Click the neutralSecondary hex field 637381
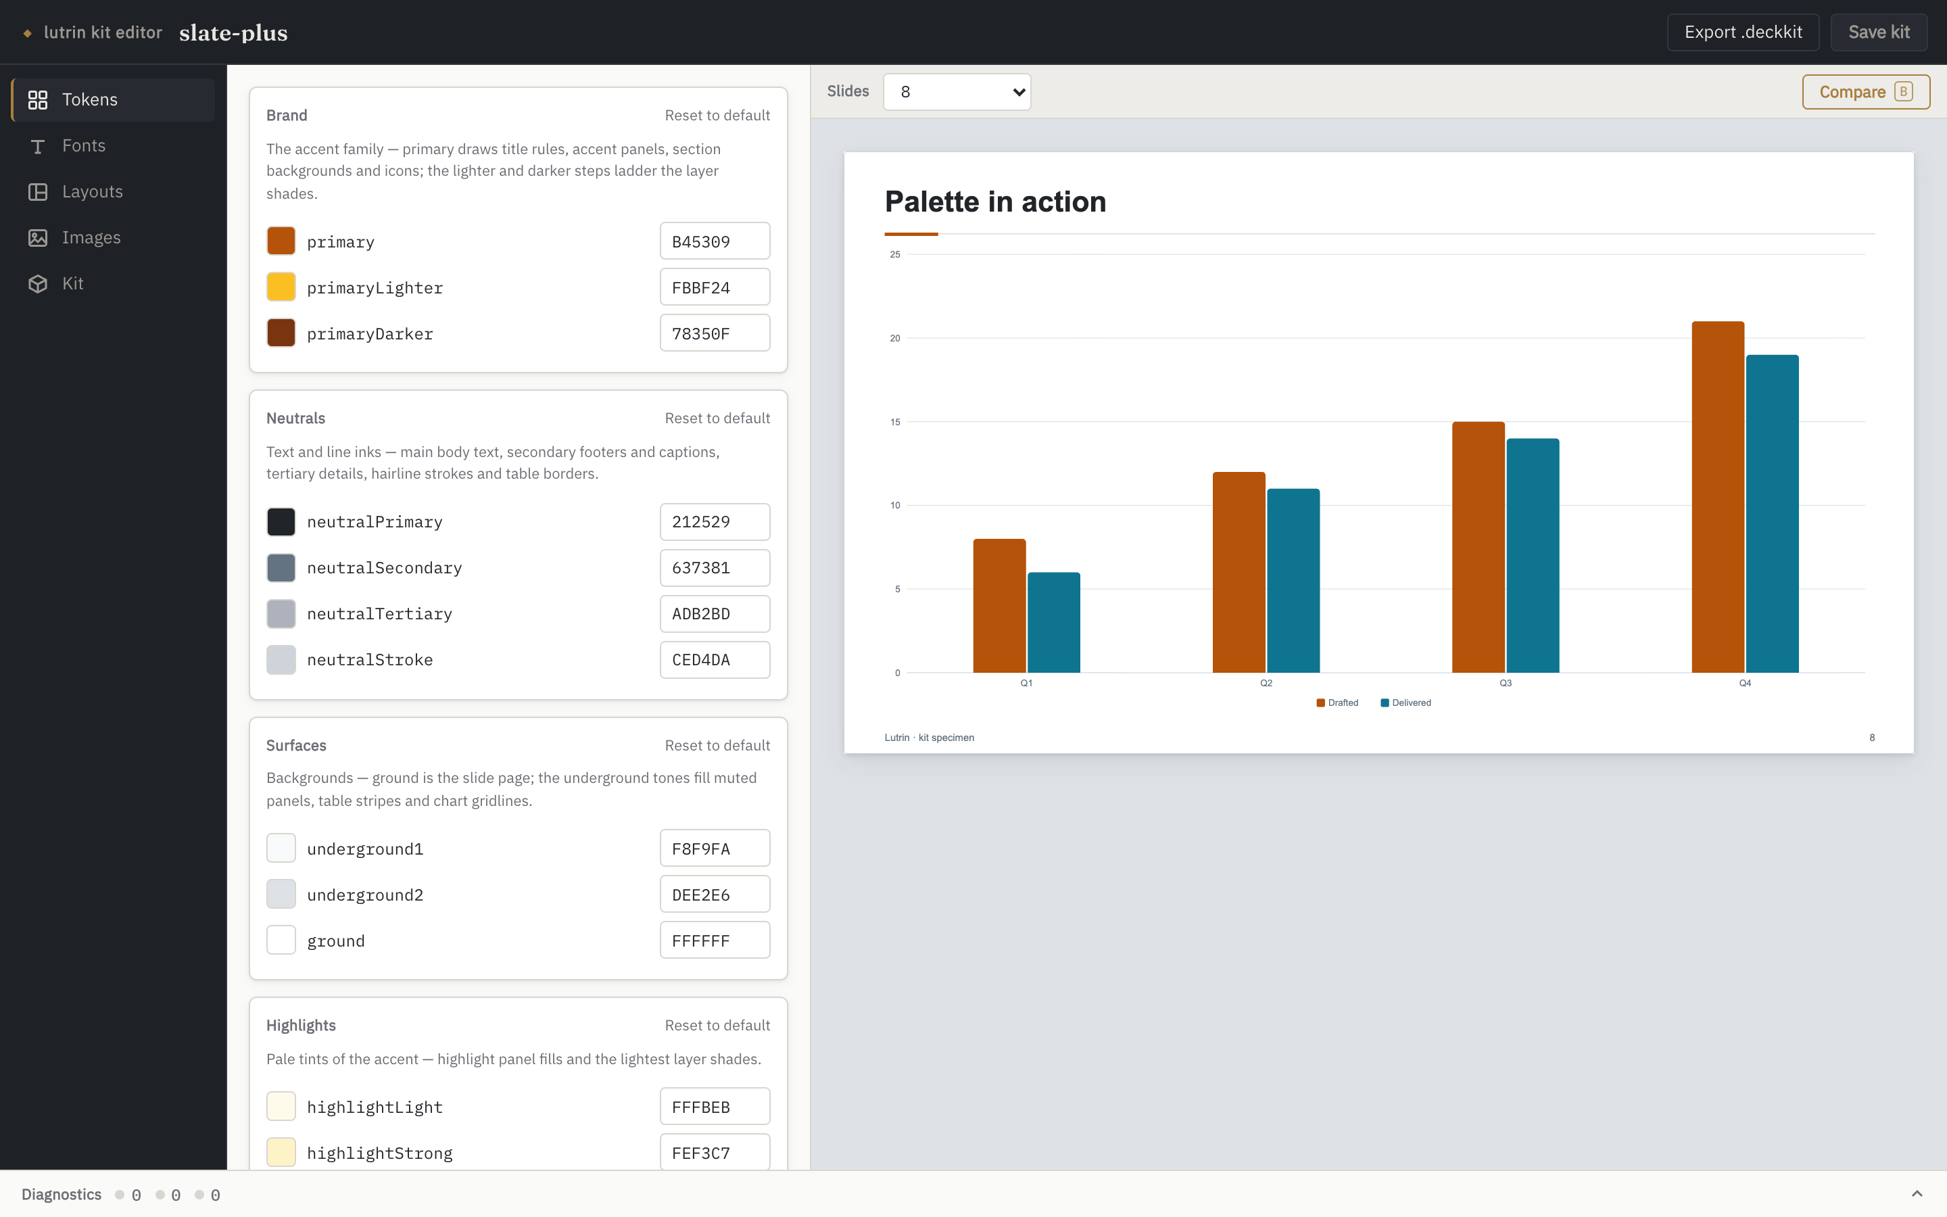The image size is (1947, 1217). [x=715, y=567]
